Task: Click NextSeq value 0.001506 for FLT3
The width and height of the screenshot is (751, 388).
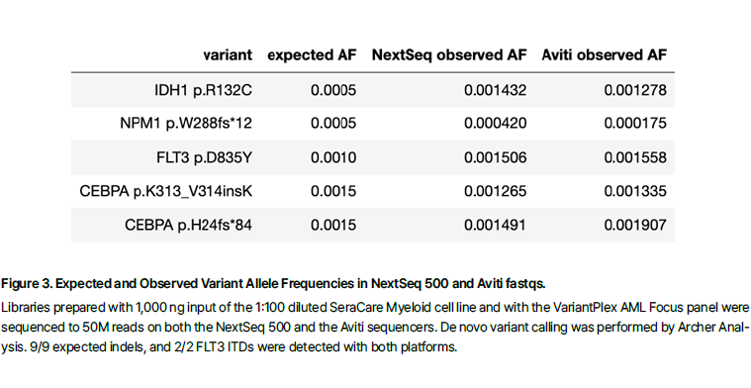Action: point(496,157)
